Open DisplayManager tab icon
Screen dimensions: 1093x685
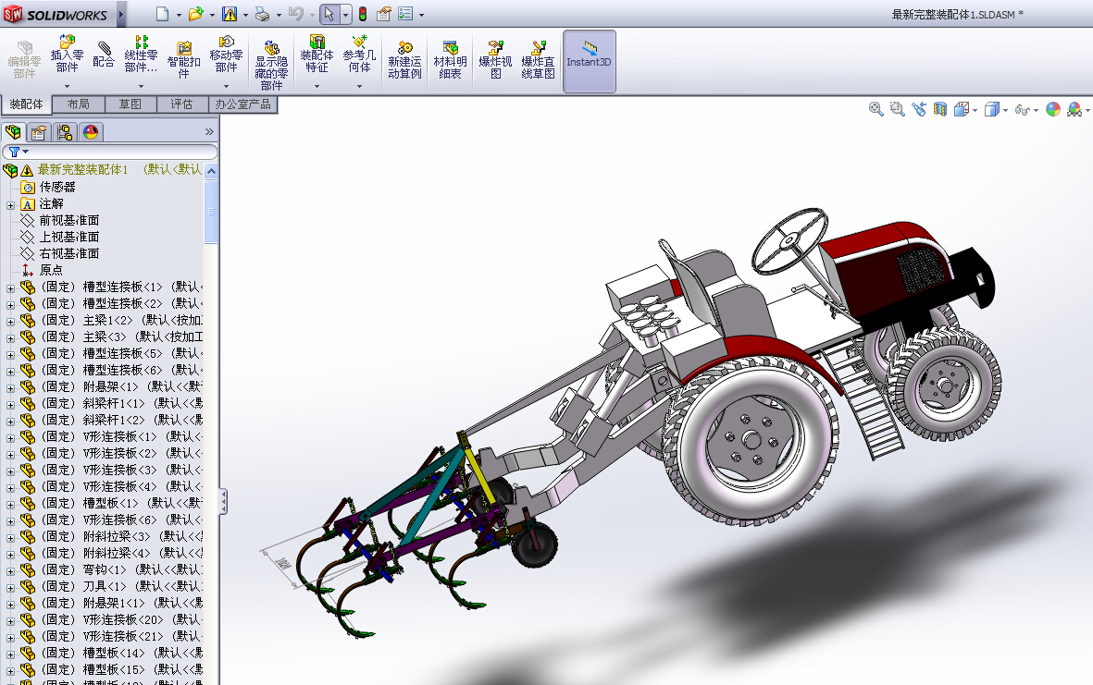[91, 132]
